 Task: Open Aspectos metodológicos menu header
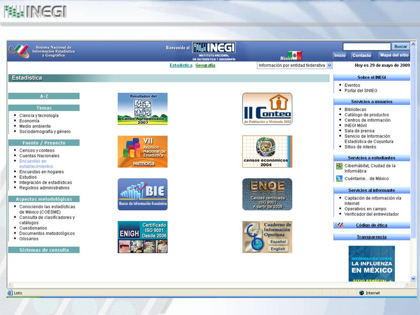(x=44, y=199)
